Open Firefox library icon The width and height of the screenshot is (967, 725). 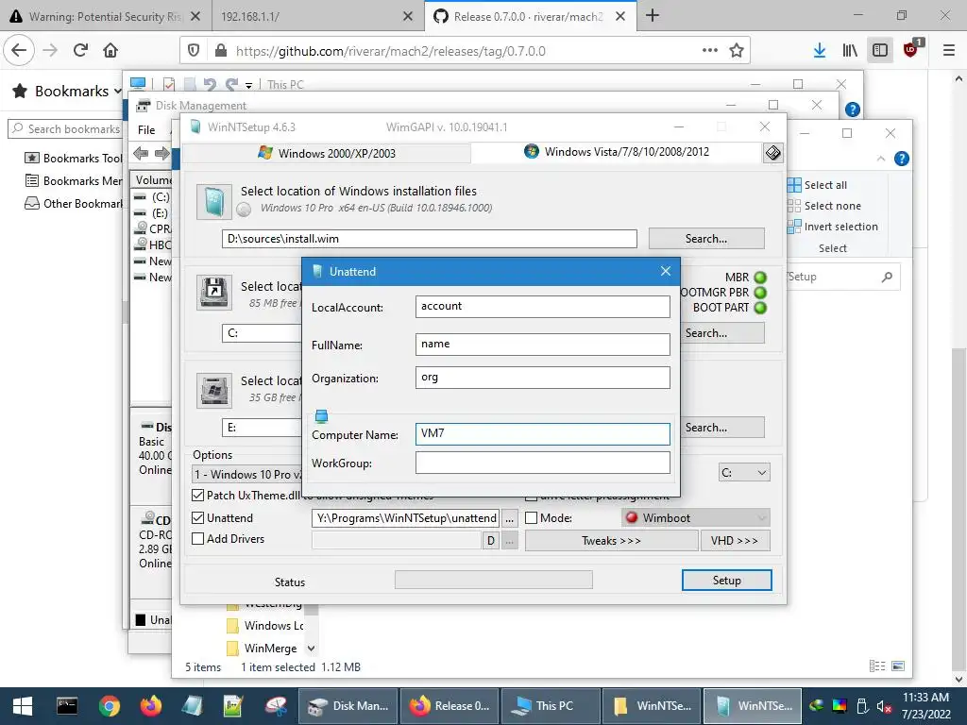(850, 51)
